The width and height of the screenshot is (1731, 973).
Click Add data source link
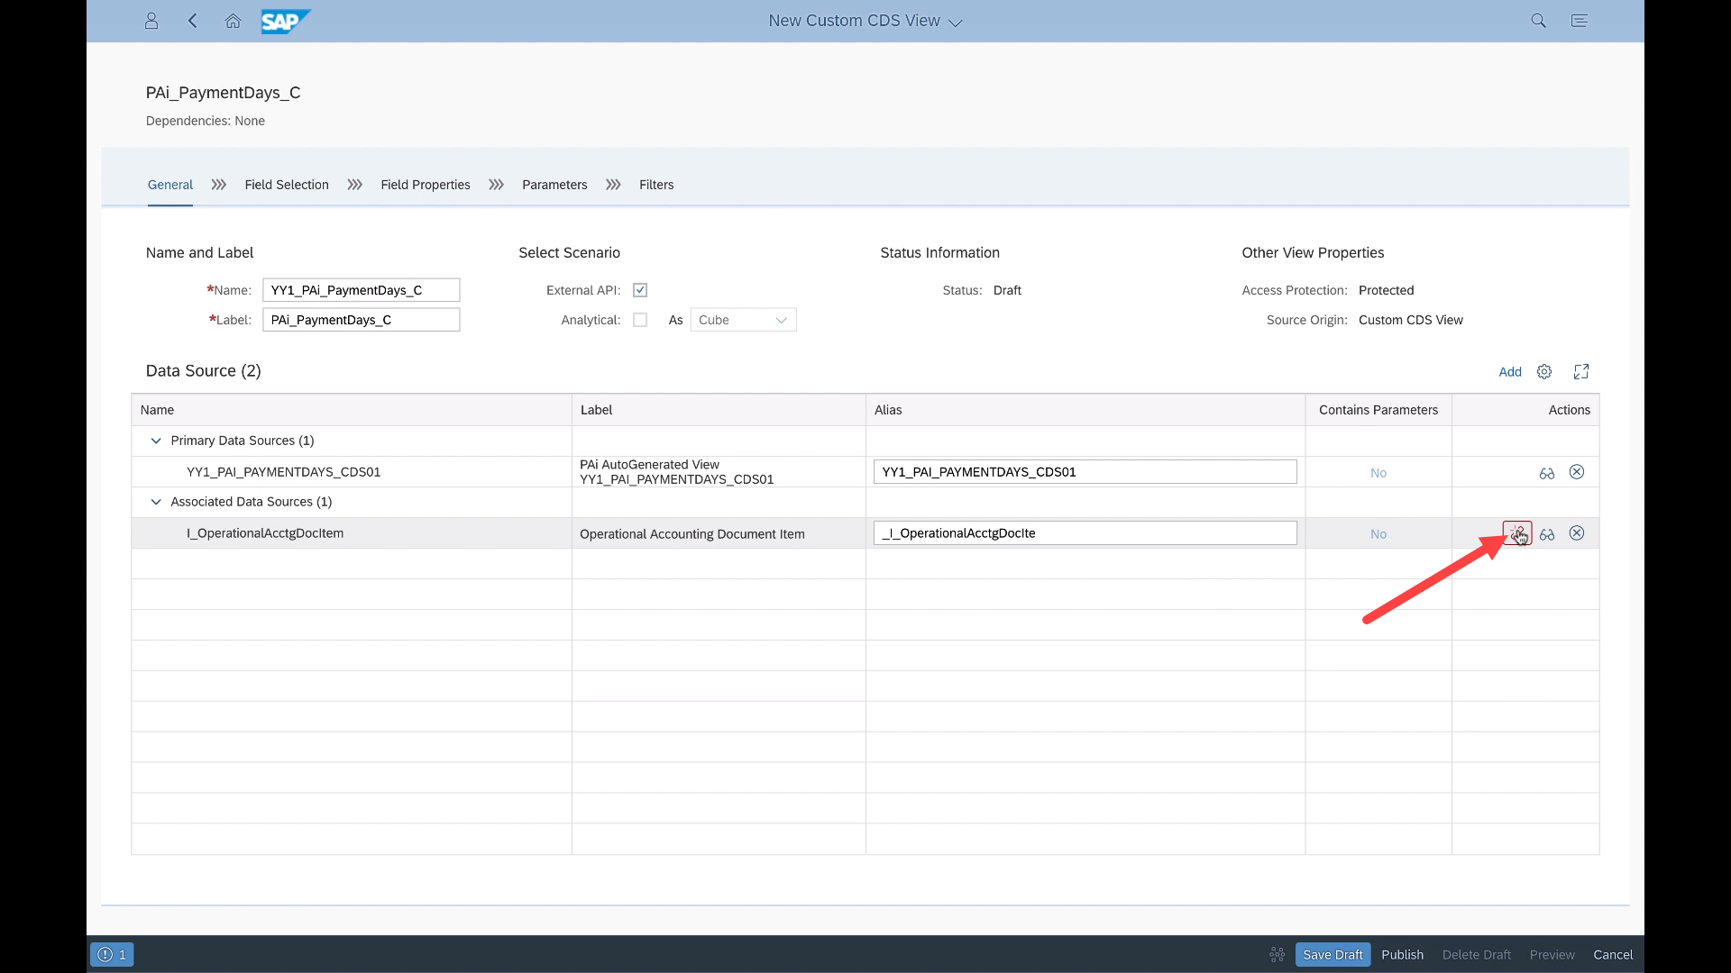pyautogui.click(x=1509, y=371)
